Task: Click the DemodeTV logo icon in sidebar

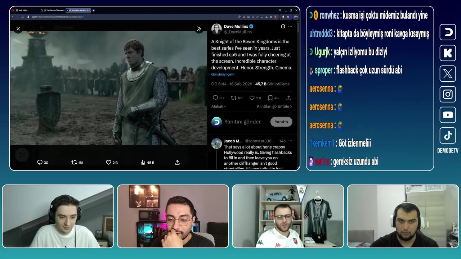Action: pyautogui.click(x=448, y=32)
